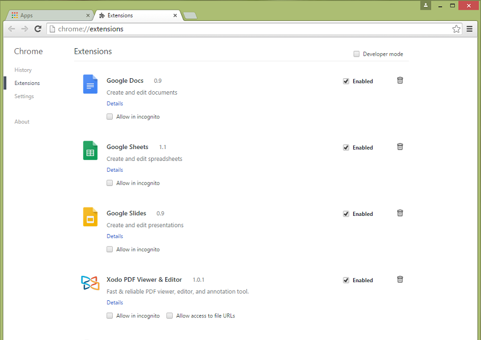This screenshot has width=481, height=340.
Task: Click the 'Create and edit spreadsheets' description
Action: click(144, 159)
